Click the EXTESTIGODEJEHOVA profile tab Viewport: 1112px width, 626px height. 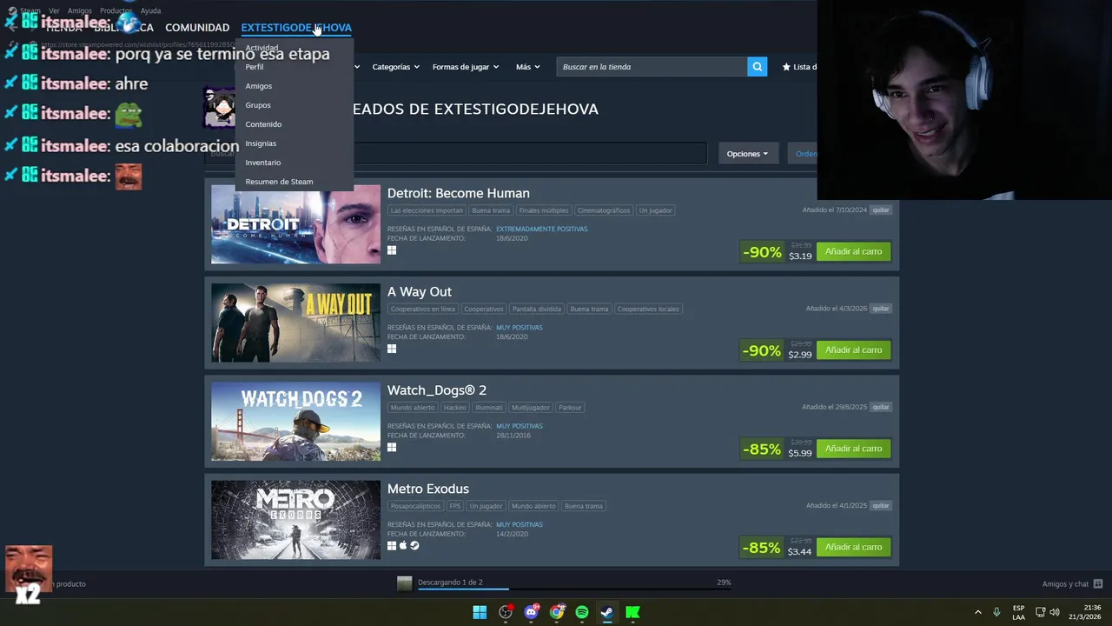(296, 28)
